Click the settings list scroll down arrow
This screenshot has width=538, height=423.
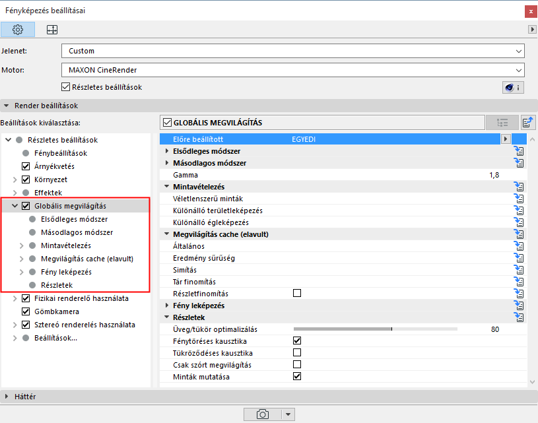click(532, 382)
